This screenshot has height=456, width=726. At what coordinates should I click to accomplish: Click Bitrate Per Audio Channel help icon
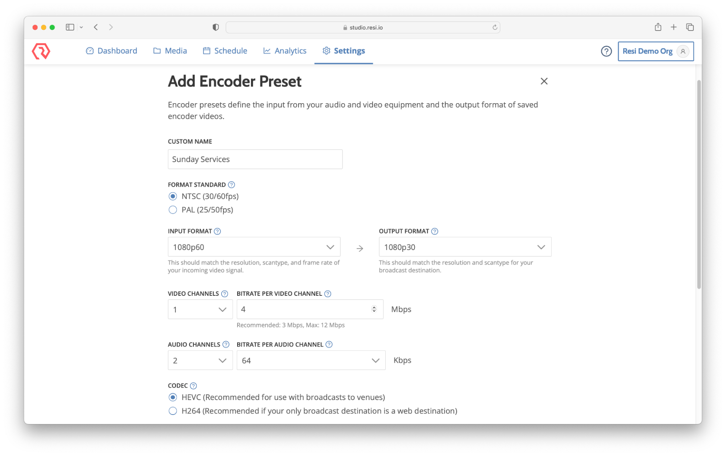[329, 344]
